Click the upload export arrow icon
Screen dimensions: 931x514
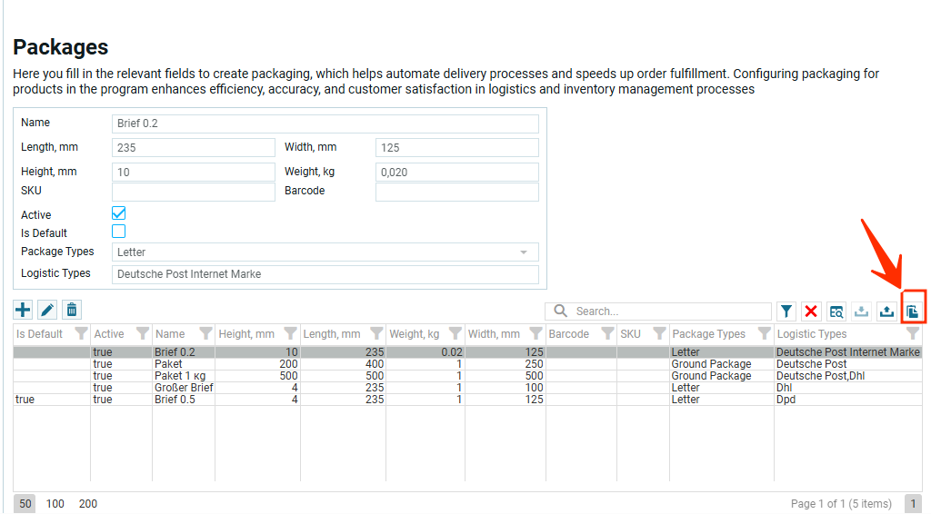tap(886, 311)
